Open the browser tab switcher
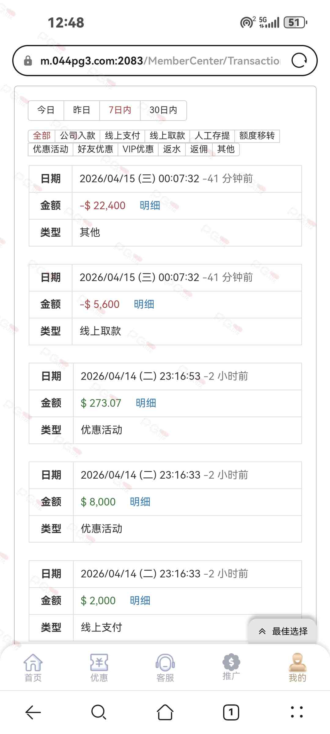Screen dimensions: 330x734 click(231, 713)
